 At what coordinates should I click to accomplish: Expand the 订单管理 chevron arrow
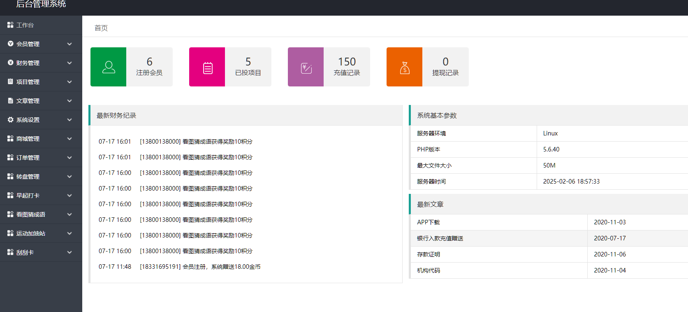69,158
